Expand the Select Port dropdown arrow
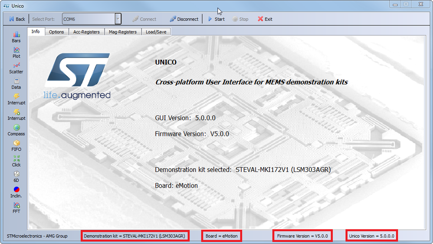Screen dimensions: 433x244 coord(118,19)
